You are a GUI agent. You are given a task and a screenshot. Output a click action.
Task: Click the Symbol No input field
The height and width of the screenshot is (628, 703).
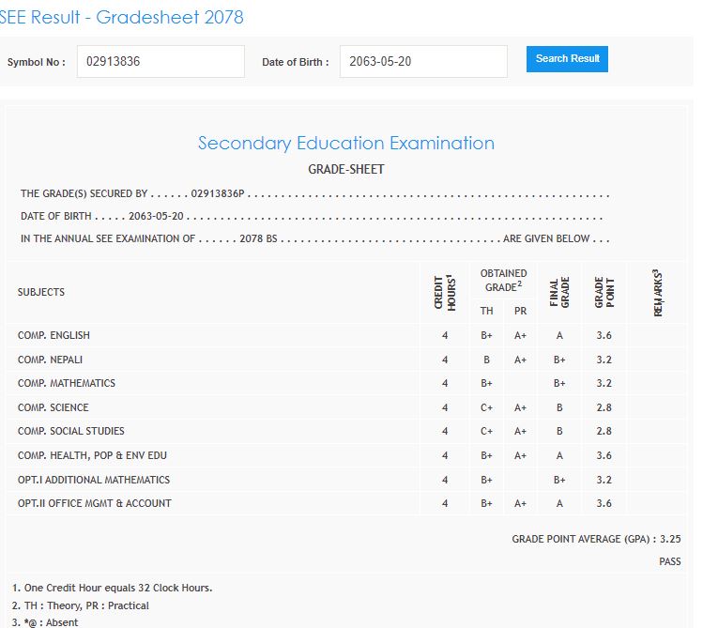pos(160,62)
